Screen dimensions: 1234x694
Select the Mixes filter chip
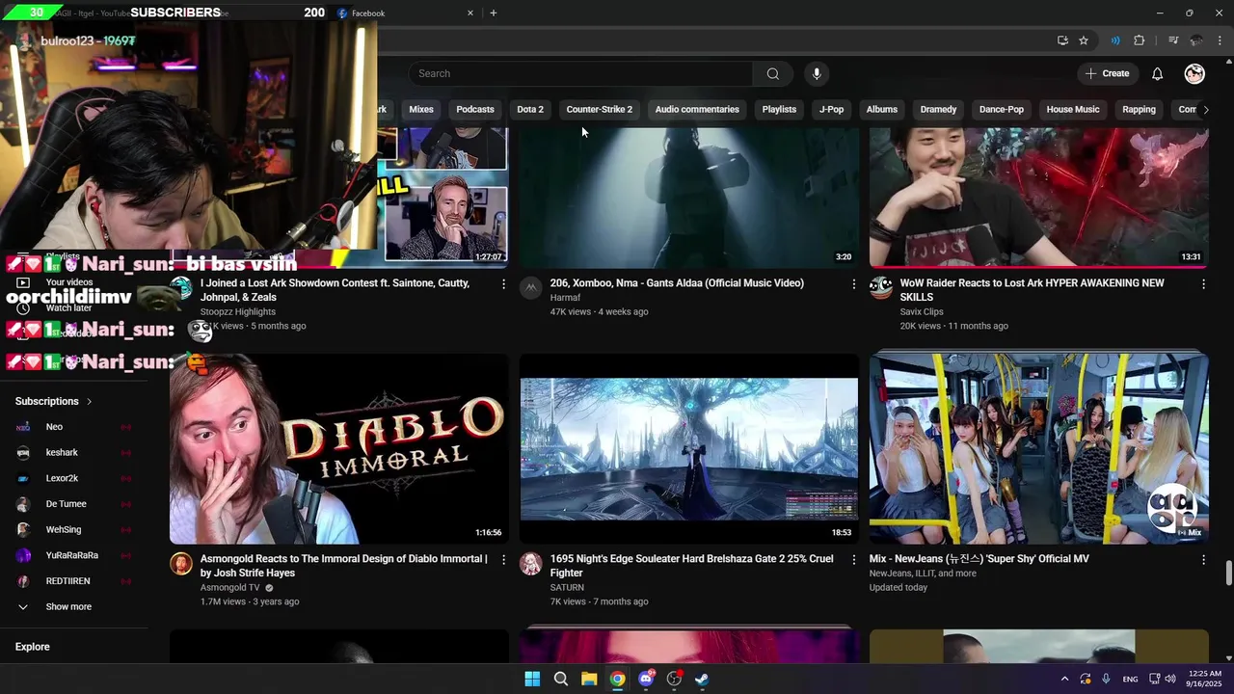(x=421, y=110)
